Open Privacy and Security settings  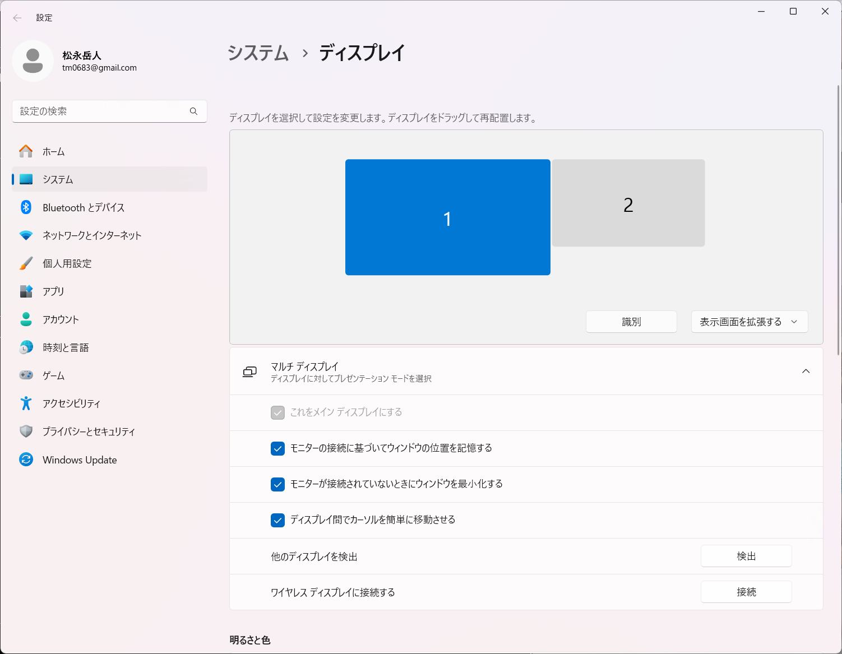pos(89,432)
